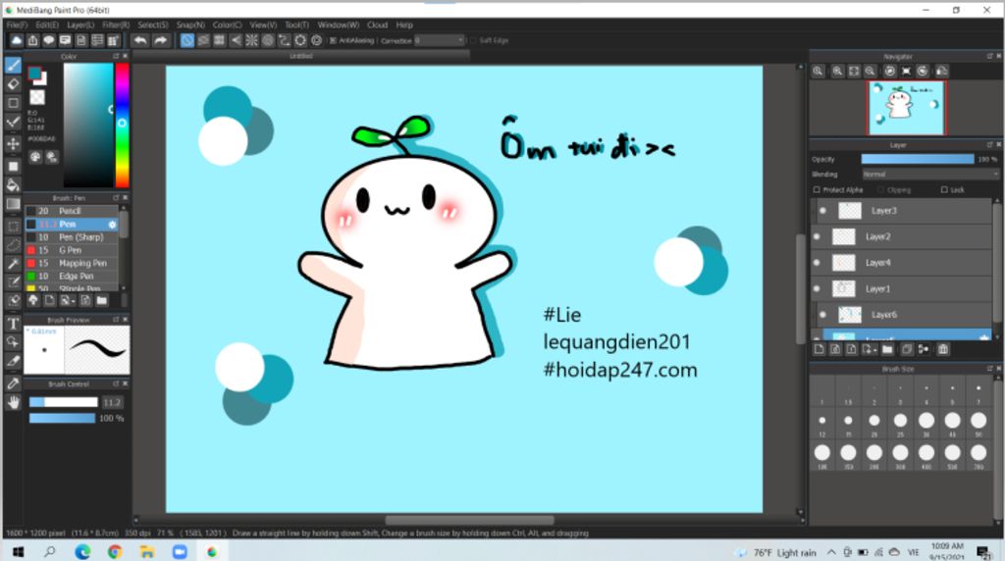Open Google Chrome from the taskbar
Screen dimensions: 1005x561
114,551
